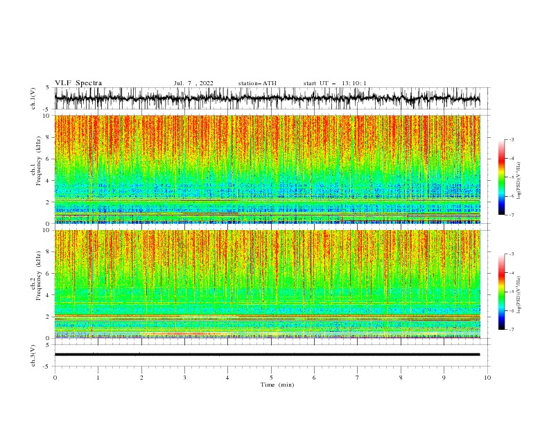Click the 'ch.2 Frequency (kHz)' axis label

tap(35, 275)
